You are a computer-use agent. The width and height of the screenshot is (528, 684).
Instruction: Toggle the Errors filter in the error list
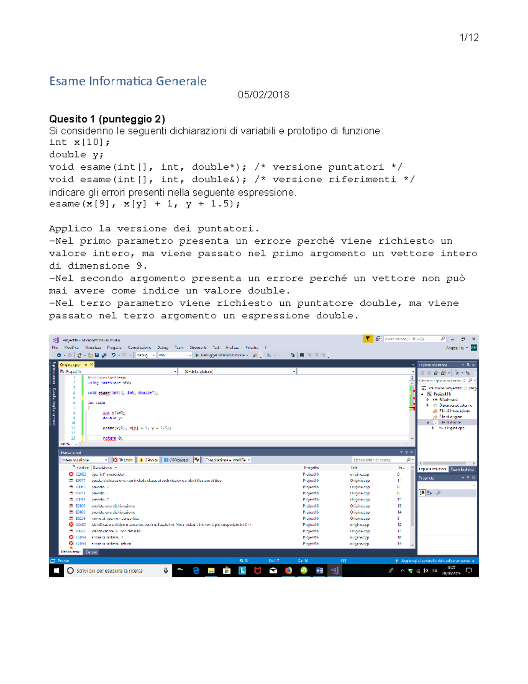(123, 460)
